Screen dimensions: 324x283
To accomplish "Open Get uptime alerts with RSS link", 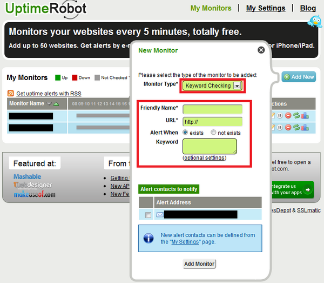I will click(x=49, y=94).
